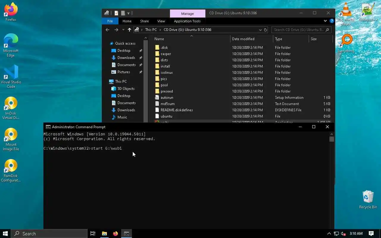Viewport: 381px width, 238px height.
Task: Sort by the Size column header
Action: click(320, 39)
